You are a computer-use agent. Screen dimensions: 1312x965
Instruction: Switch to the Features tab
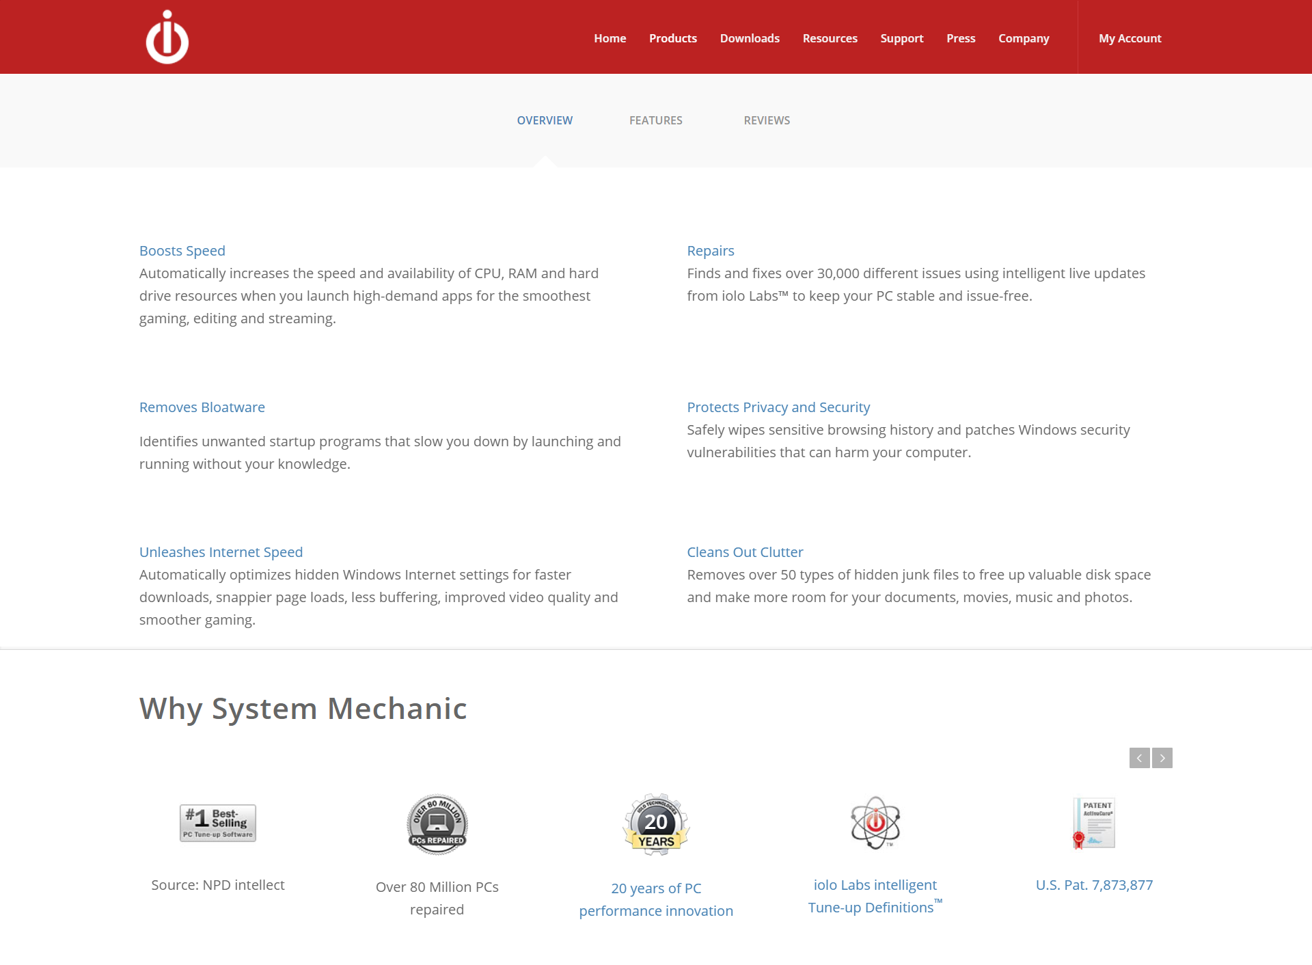[x=655, y=120]
